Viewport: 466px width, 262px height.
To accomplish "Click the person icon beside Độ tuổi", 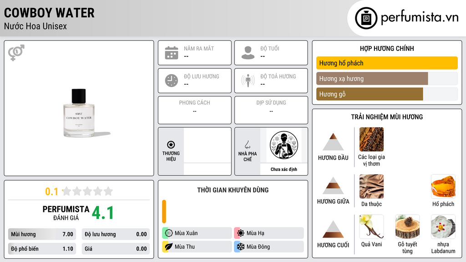I will [x=248, y=53].
